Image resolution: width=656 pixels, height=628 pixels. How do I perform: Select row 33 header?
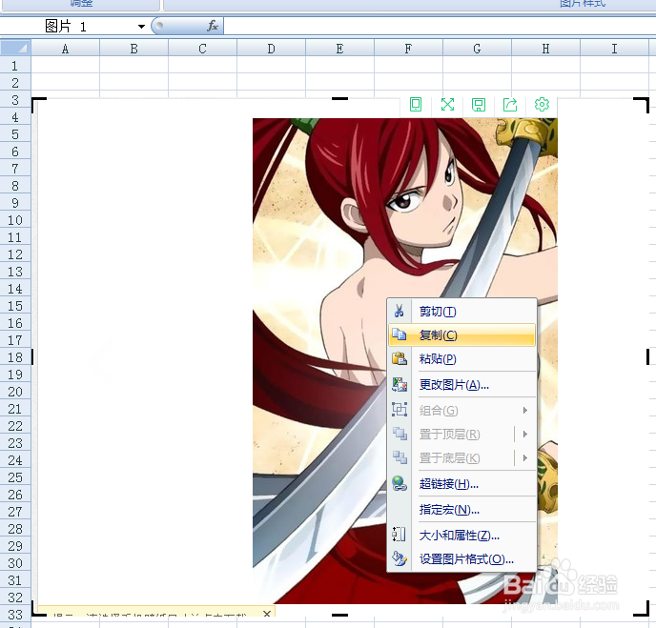click(15, 615)
